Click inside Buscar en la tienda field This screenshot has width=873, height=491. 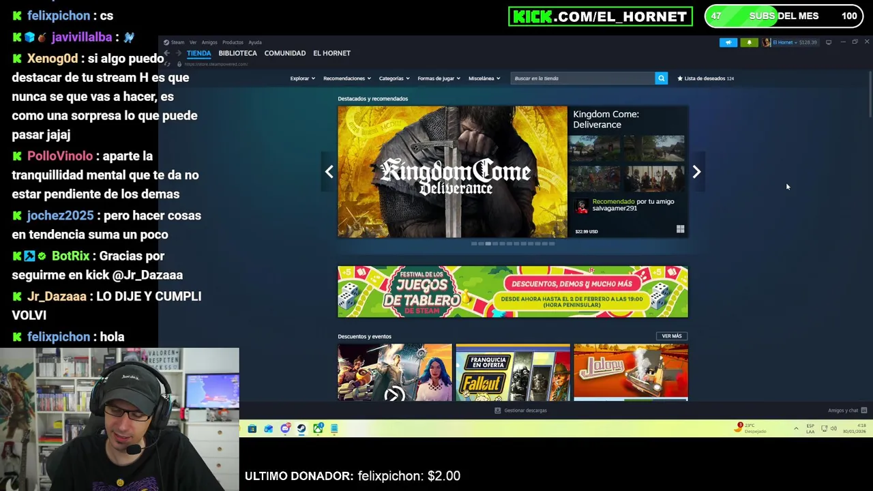[582, 78]
